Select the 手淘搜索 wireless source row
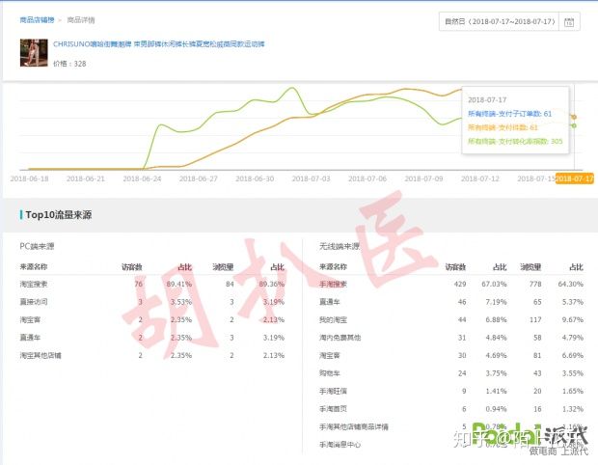598x465 pixels. click(x=451, y=285)
